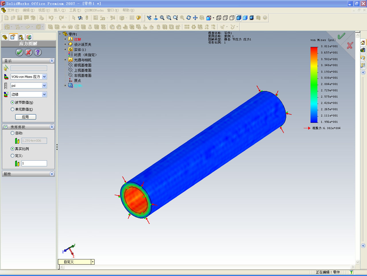367x276 pixels.
Task: Select the 自动 deformation scale option
Action: (12, 133)
